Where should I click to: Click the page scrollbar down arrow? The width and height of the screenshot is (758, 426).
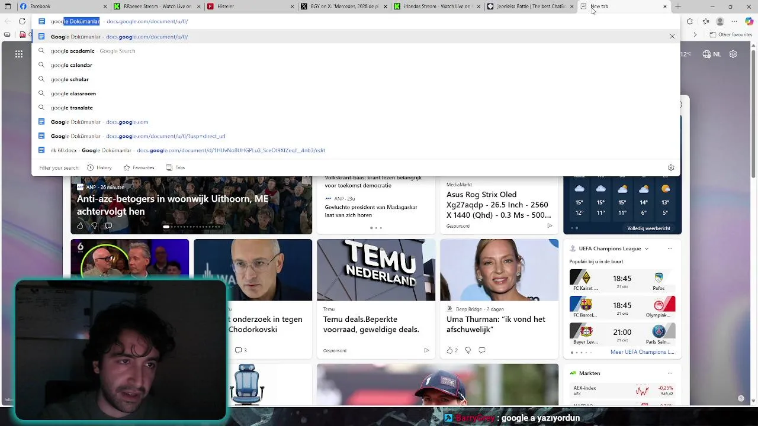click(x=754, y=402)
